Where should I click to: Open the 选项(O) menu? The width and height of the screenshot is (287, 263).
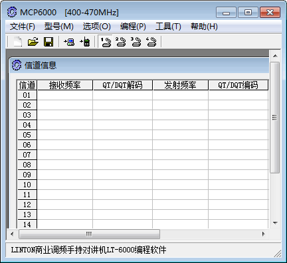tap(97, 27)
